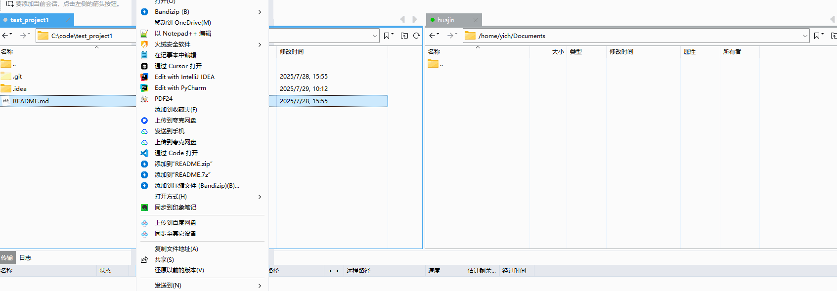Click local pane go-to-parent-folder icon
The image size is (837, 291).
pos(404,36)
